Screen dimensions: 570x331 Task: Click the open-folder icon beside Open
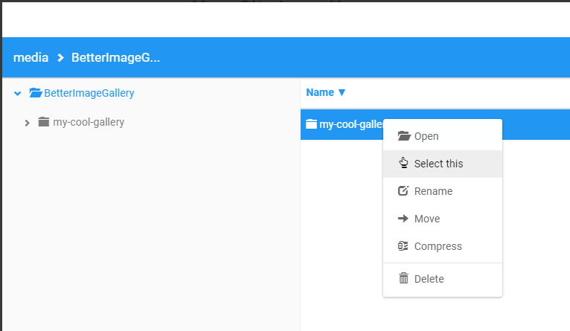pyautogui.click(x=404, y=136)
